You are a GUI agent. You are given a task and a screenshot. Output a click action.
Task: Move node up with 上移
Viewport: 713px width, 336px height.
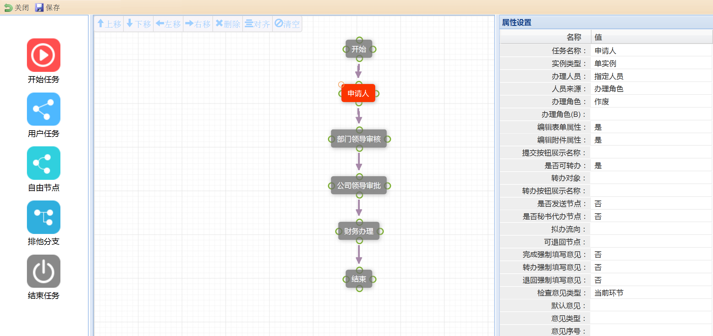point(109,24)
